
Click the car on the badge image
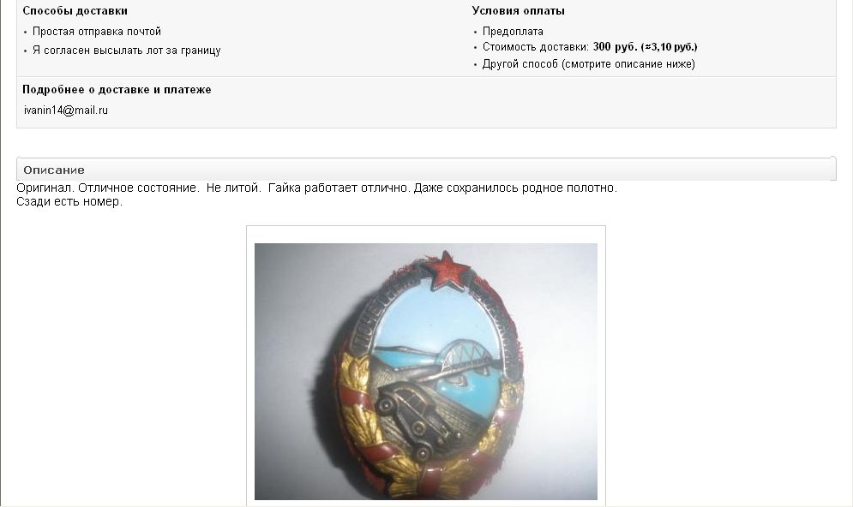click(415, 416)
